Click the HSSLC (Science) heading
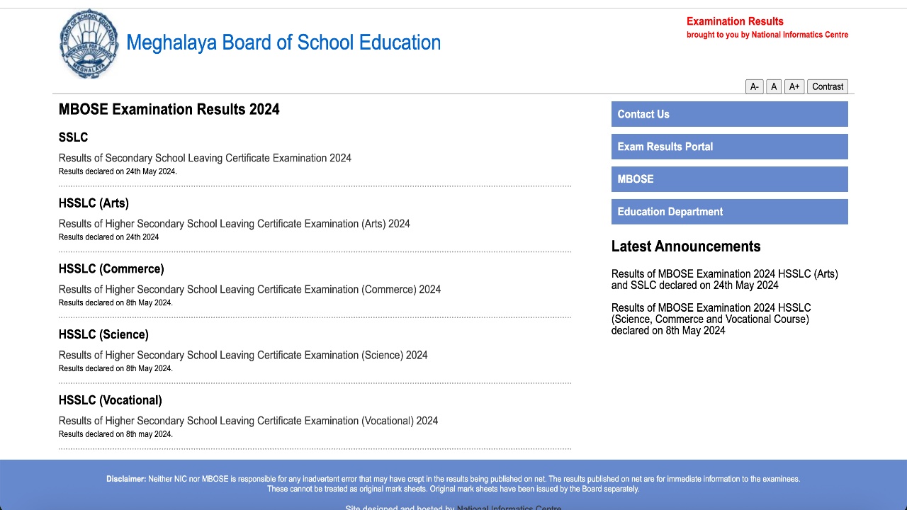The width and height of the screenshot is (907, 510). coord(103,334)
